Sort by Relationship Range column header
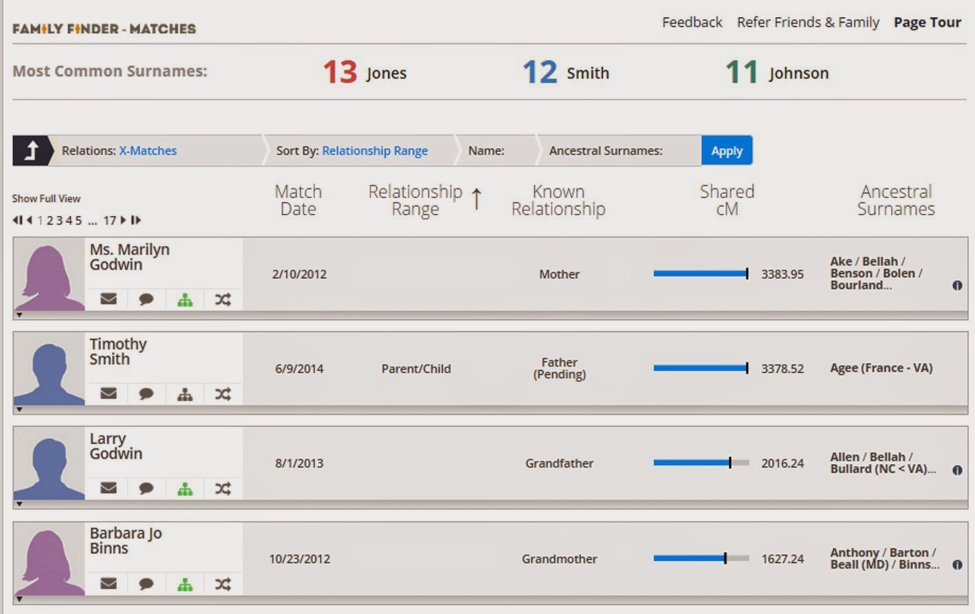 [415, 200]
